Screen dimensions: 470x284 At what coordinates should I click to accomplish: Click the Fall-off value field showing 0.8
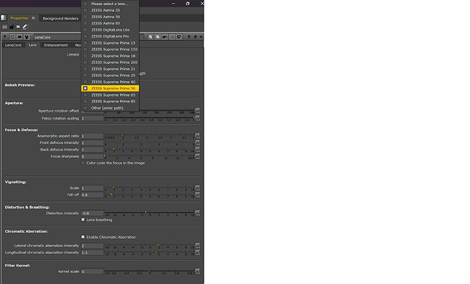click(x=92, y=195)
